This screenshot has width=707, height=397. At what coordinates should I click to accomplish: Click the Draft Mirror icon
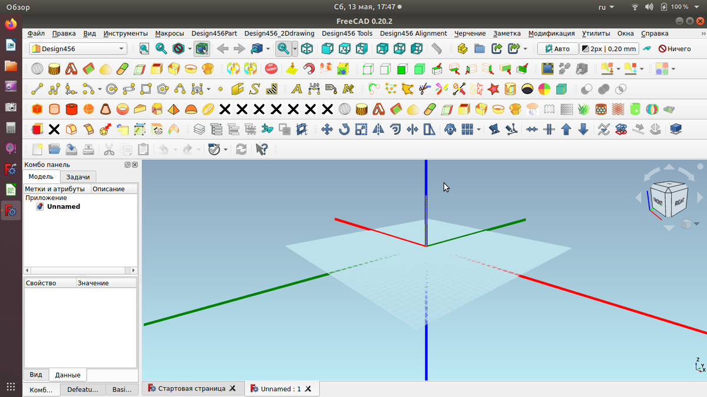click(379, 129)
